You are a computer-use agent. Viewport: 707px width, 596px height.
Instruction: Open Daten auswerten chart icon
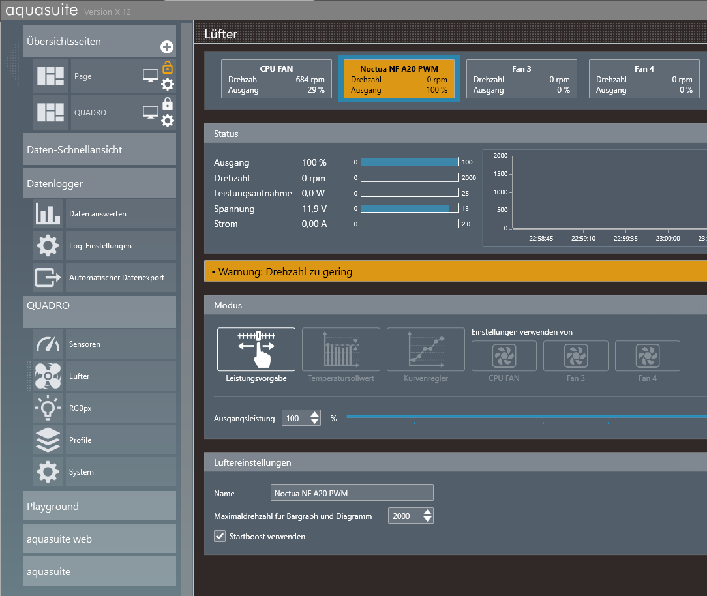pos(48,214)
